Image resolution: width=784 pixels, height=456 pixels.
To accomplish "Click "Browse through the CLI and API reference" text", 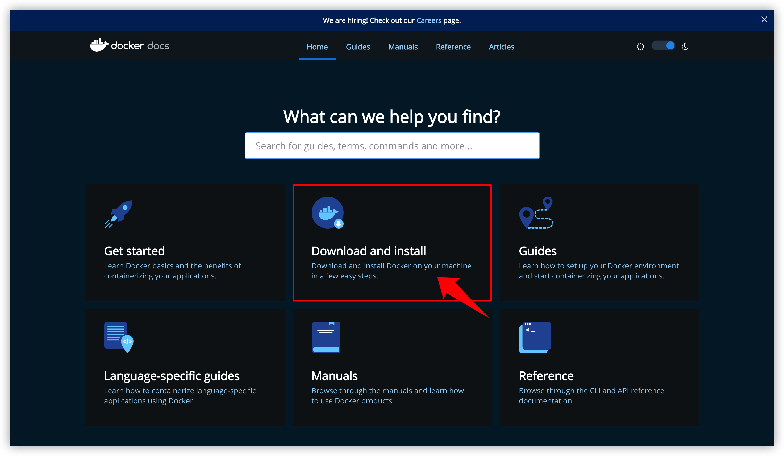I will (591, 391).
